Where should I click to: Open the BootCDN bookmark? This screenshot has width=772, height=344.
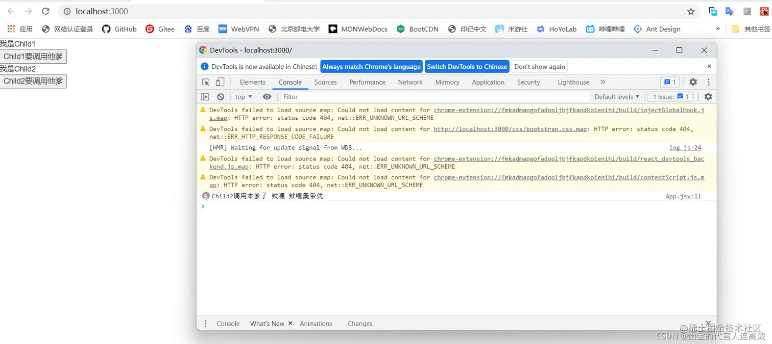[418, 29]
